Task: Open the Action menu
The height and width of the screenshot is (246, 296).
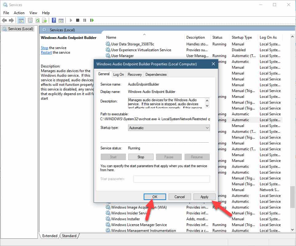Action: pyautogui.click(x=19, y=13)
